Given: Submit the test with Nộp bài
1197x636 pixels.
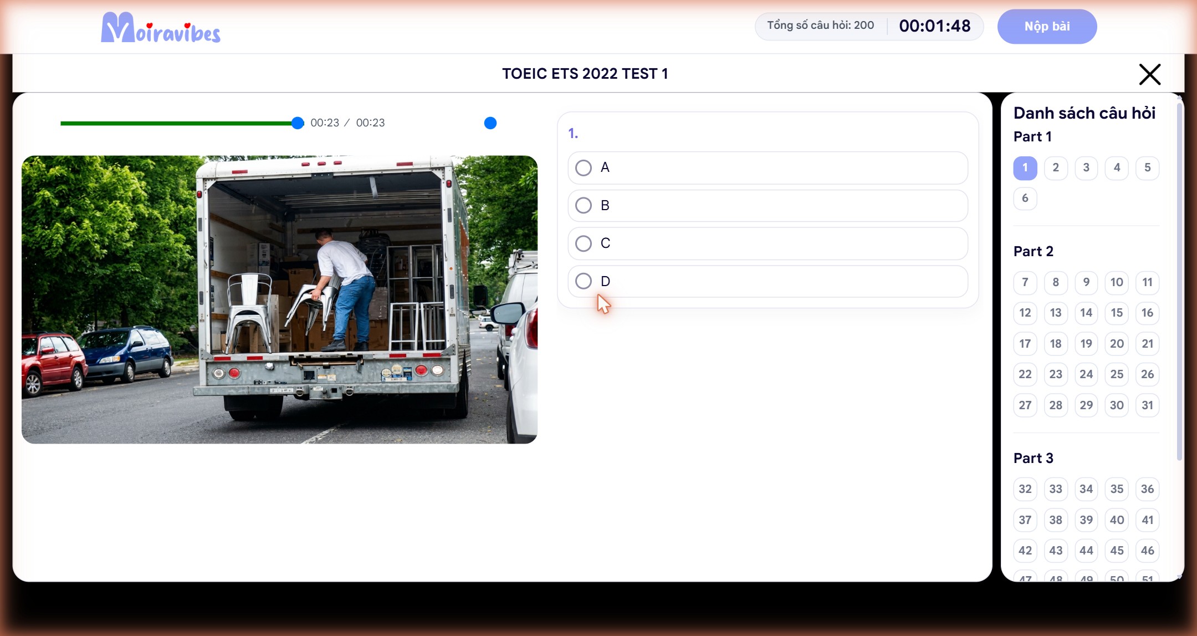Looking at the screenshot, I should 1047,26.
